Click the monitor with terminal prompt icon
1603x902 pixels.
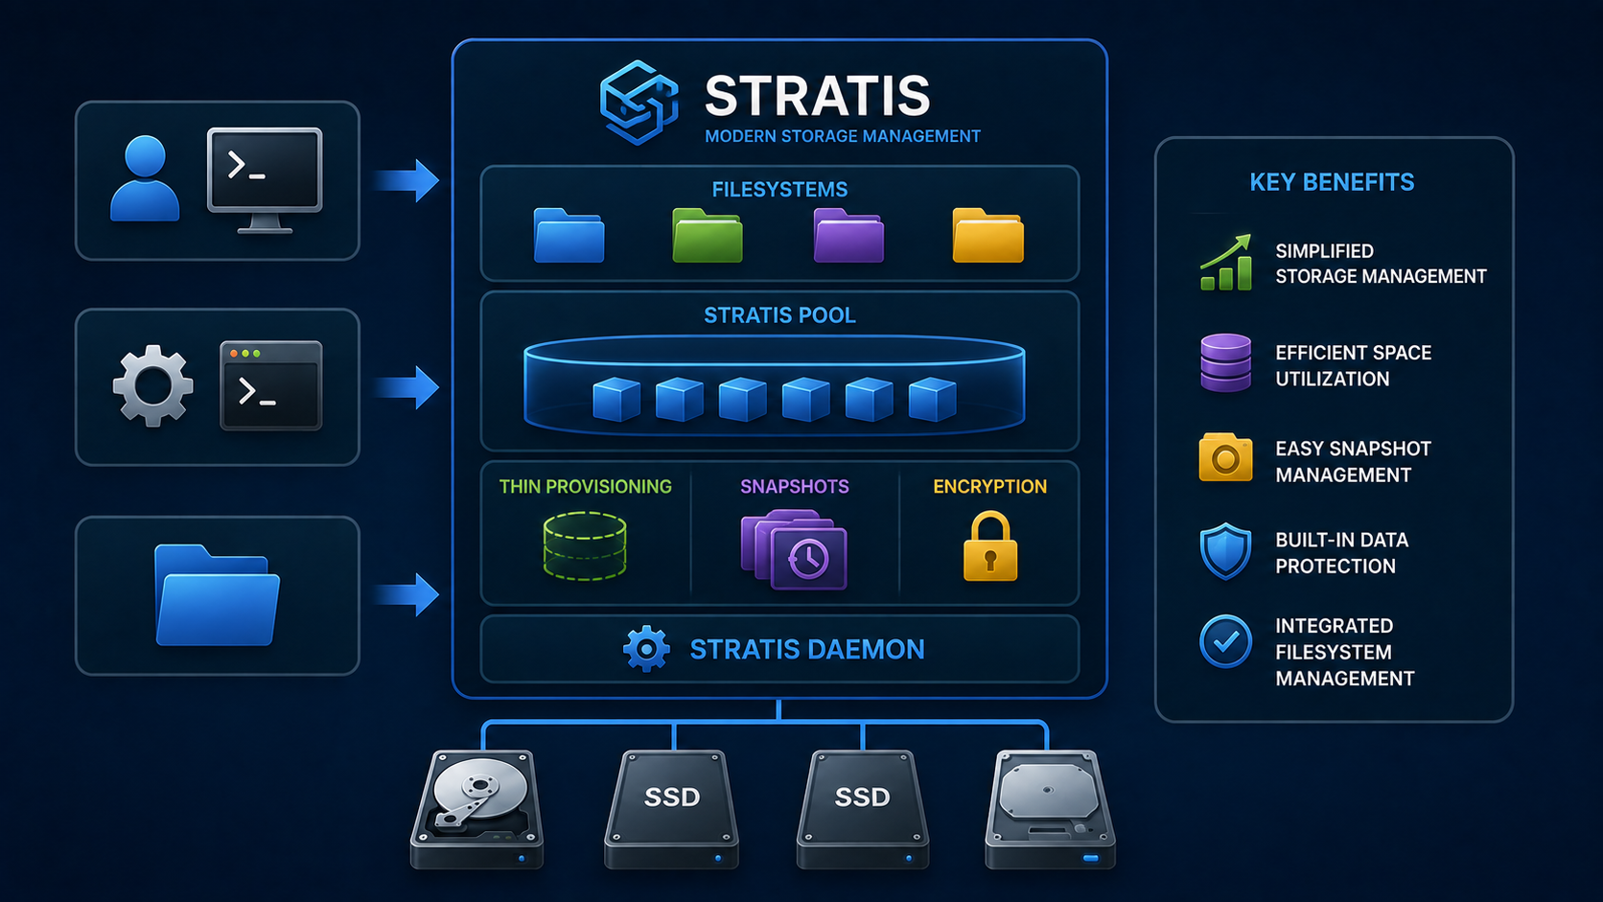click(265, 180)
